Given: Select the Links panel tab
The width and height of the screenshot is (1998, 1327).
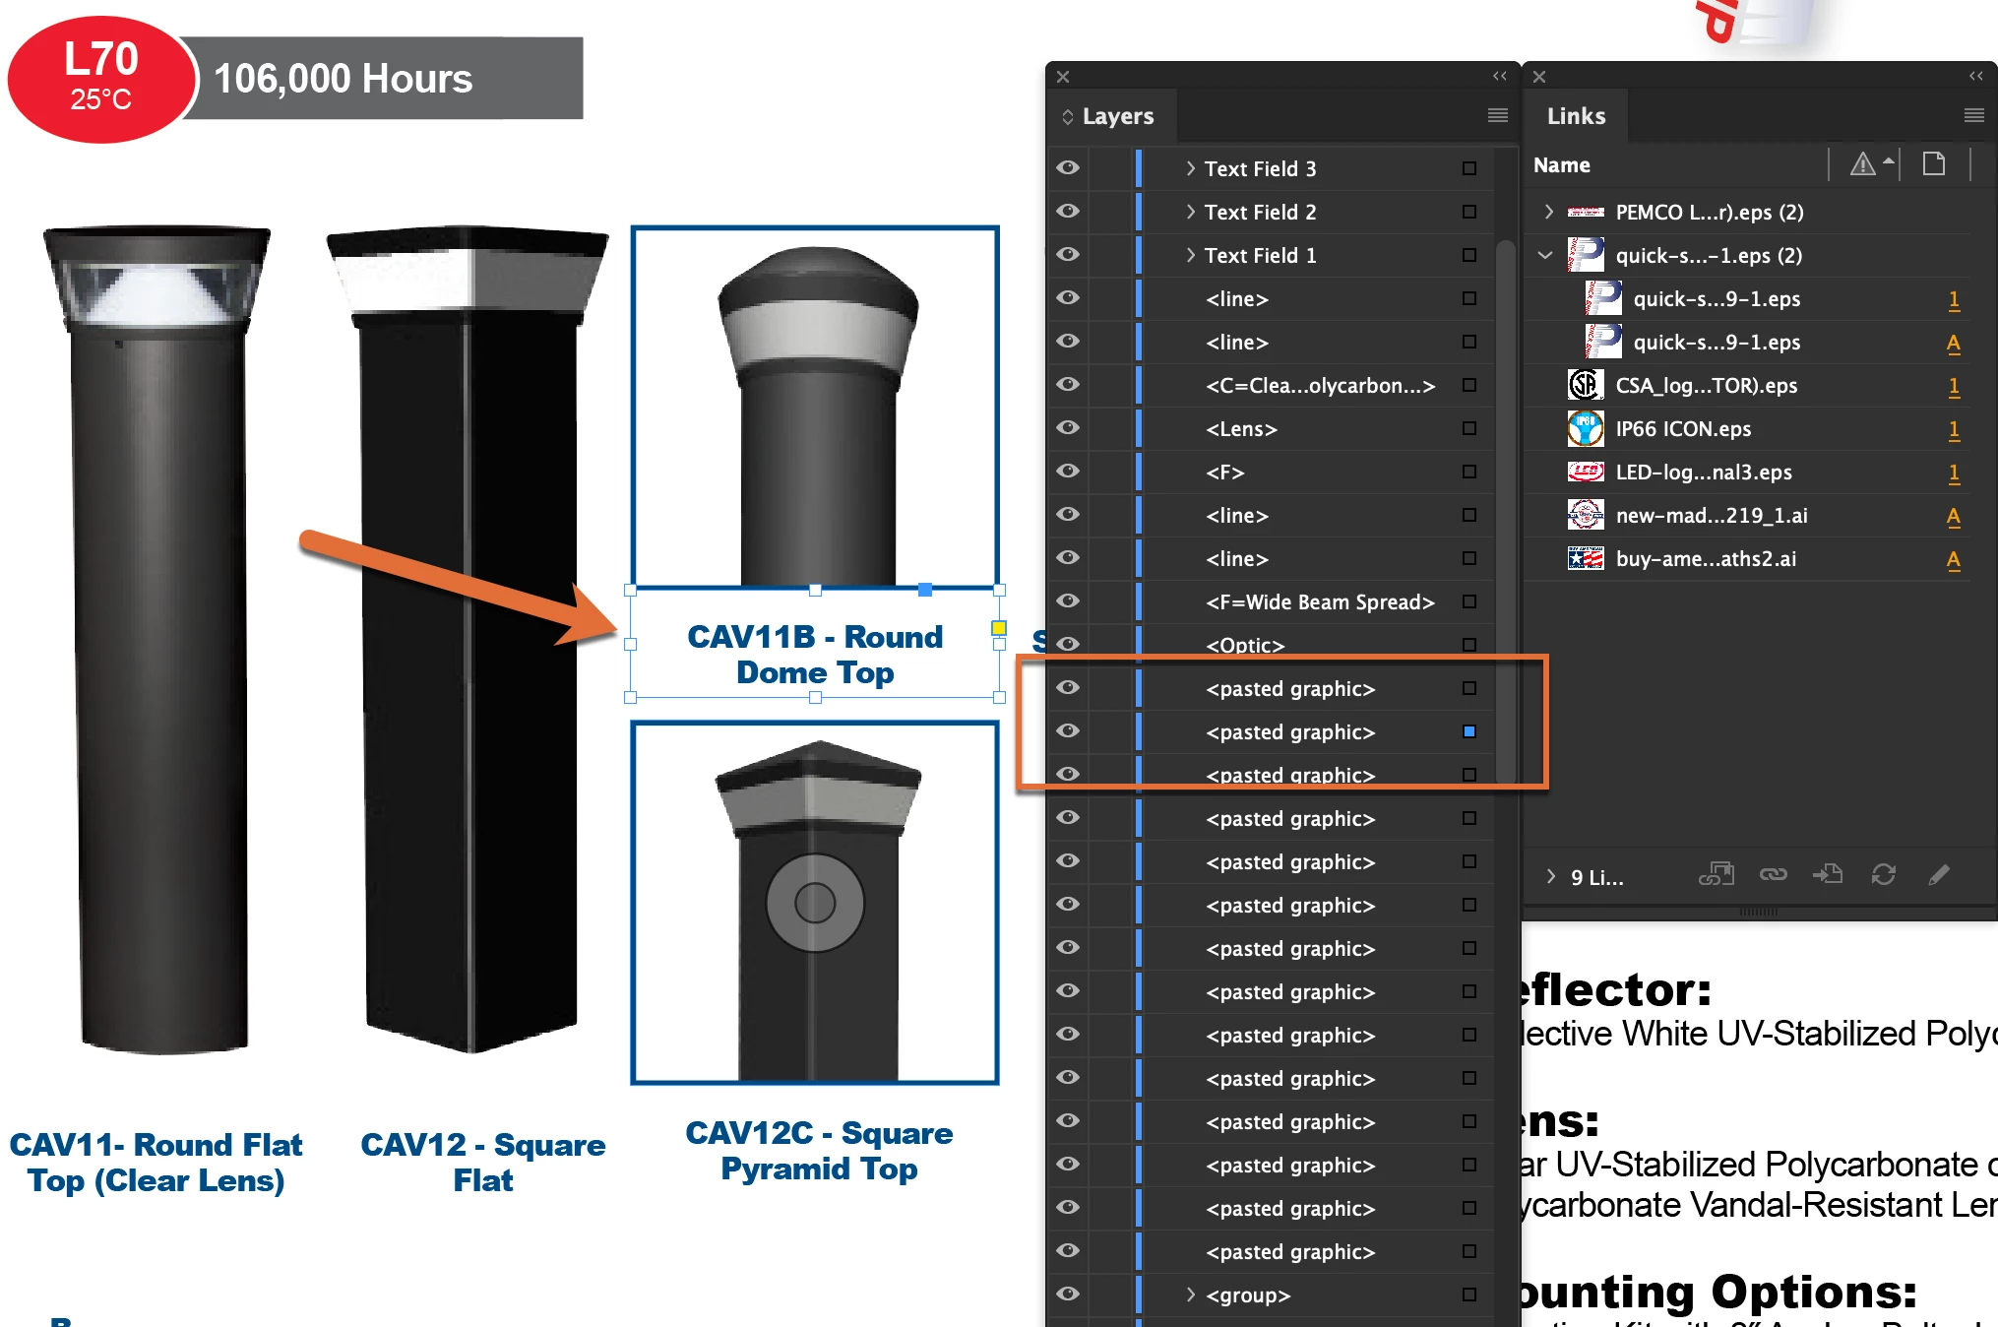Looking at the screenshot, I should click(1576, 116).
